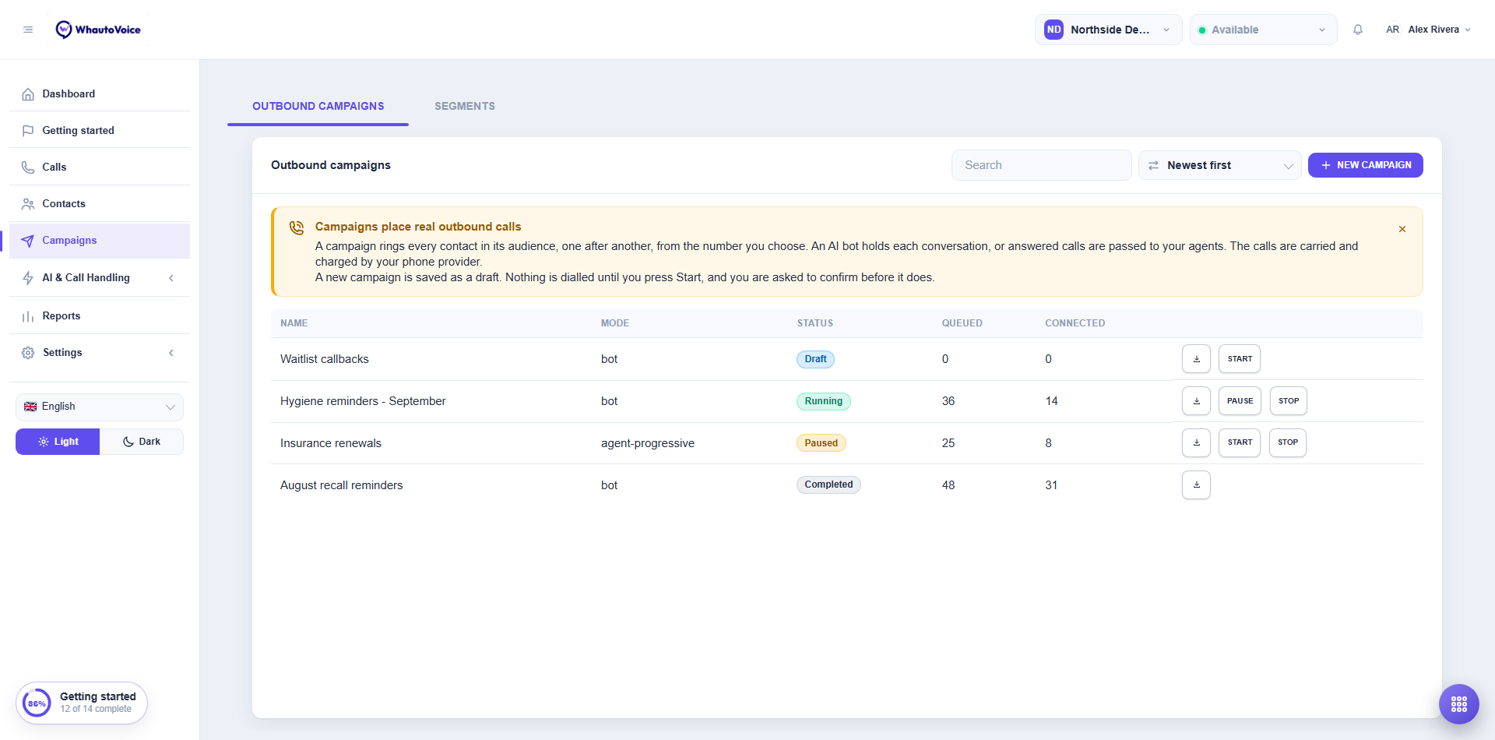The height and width of the screenshot is (740, 1495).
Task: Download the Waitlist callbacks campaign report
Action: pos(1196,359)
